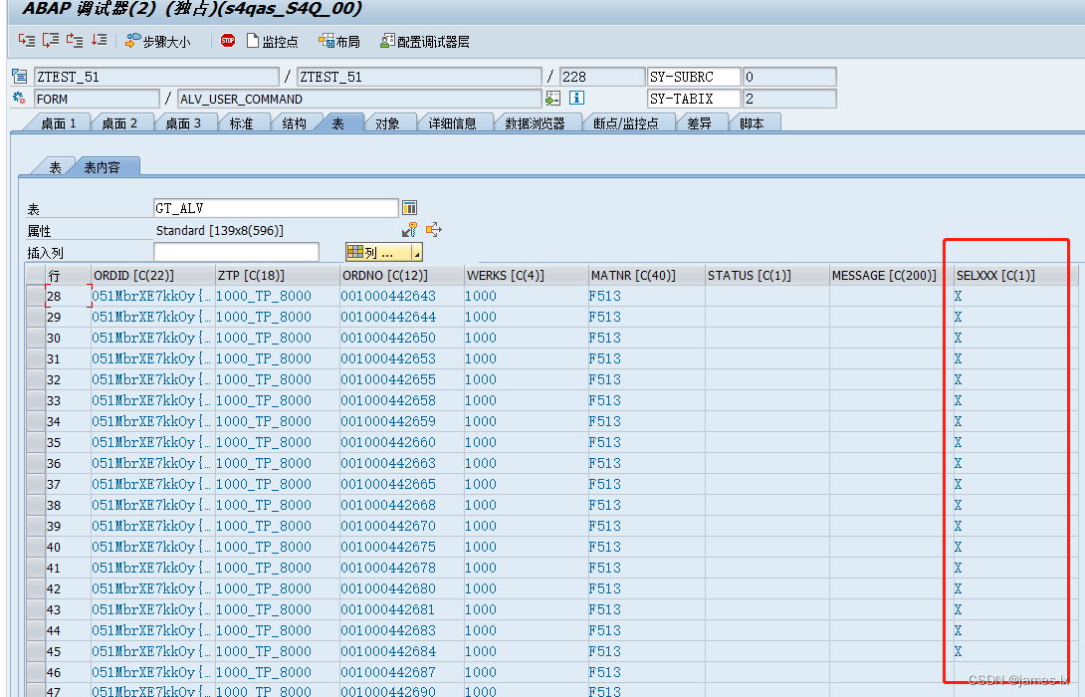
Task: Select the 表内容 sub-tab
Action: click(x=103, y=165)
